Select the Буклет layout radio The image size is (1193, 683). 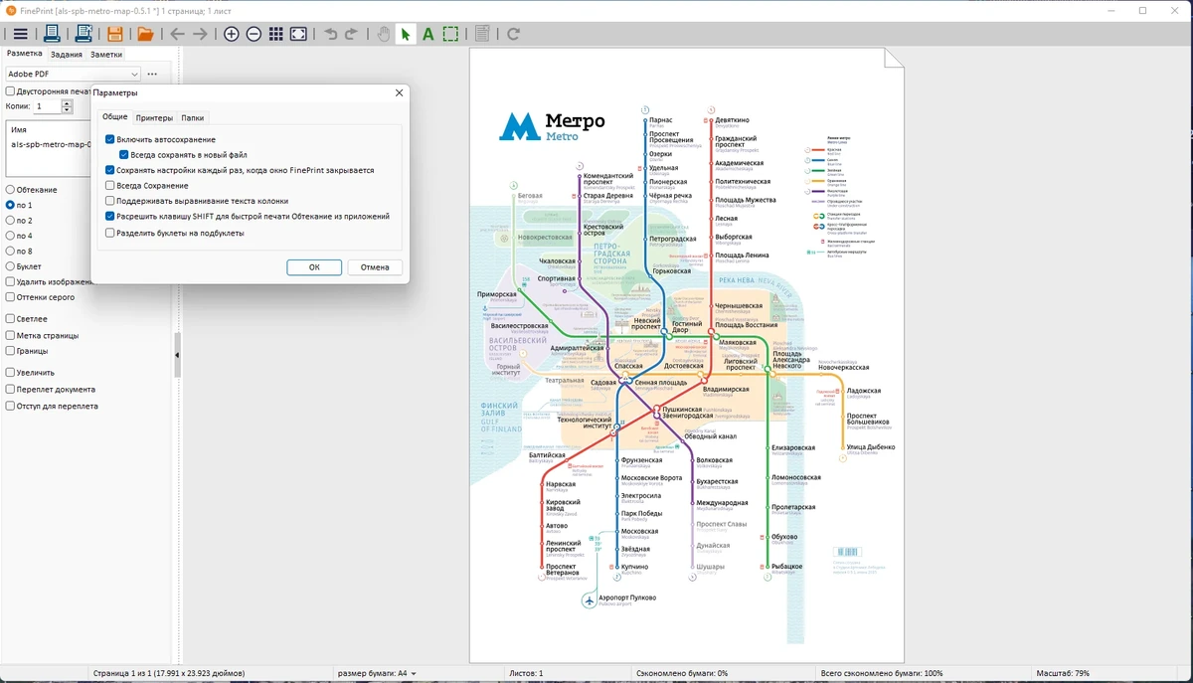coord(10,266)
